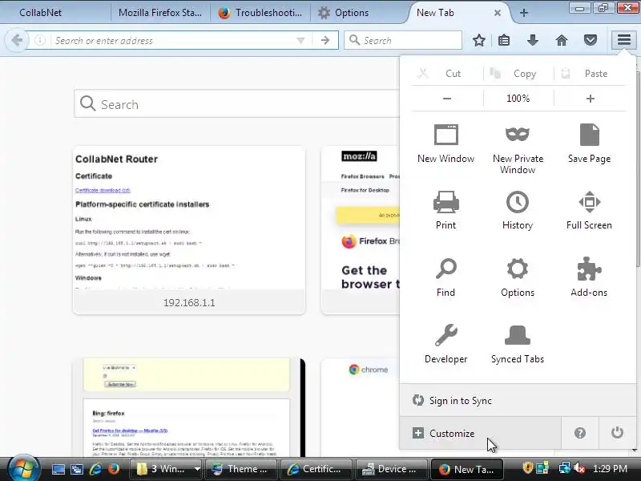Screen dimensions: 641x481
Task: Click the security shield tray icon
Action: (x=527, y=468)
